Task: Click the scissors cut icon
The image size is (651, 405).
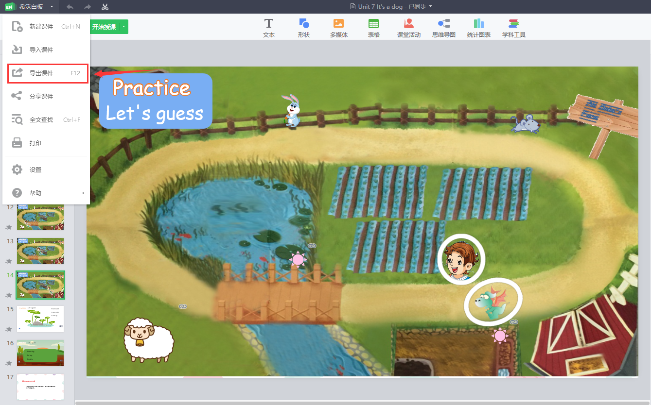Action: 105,7
